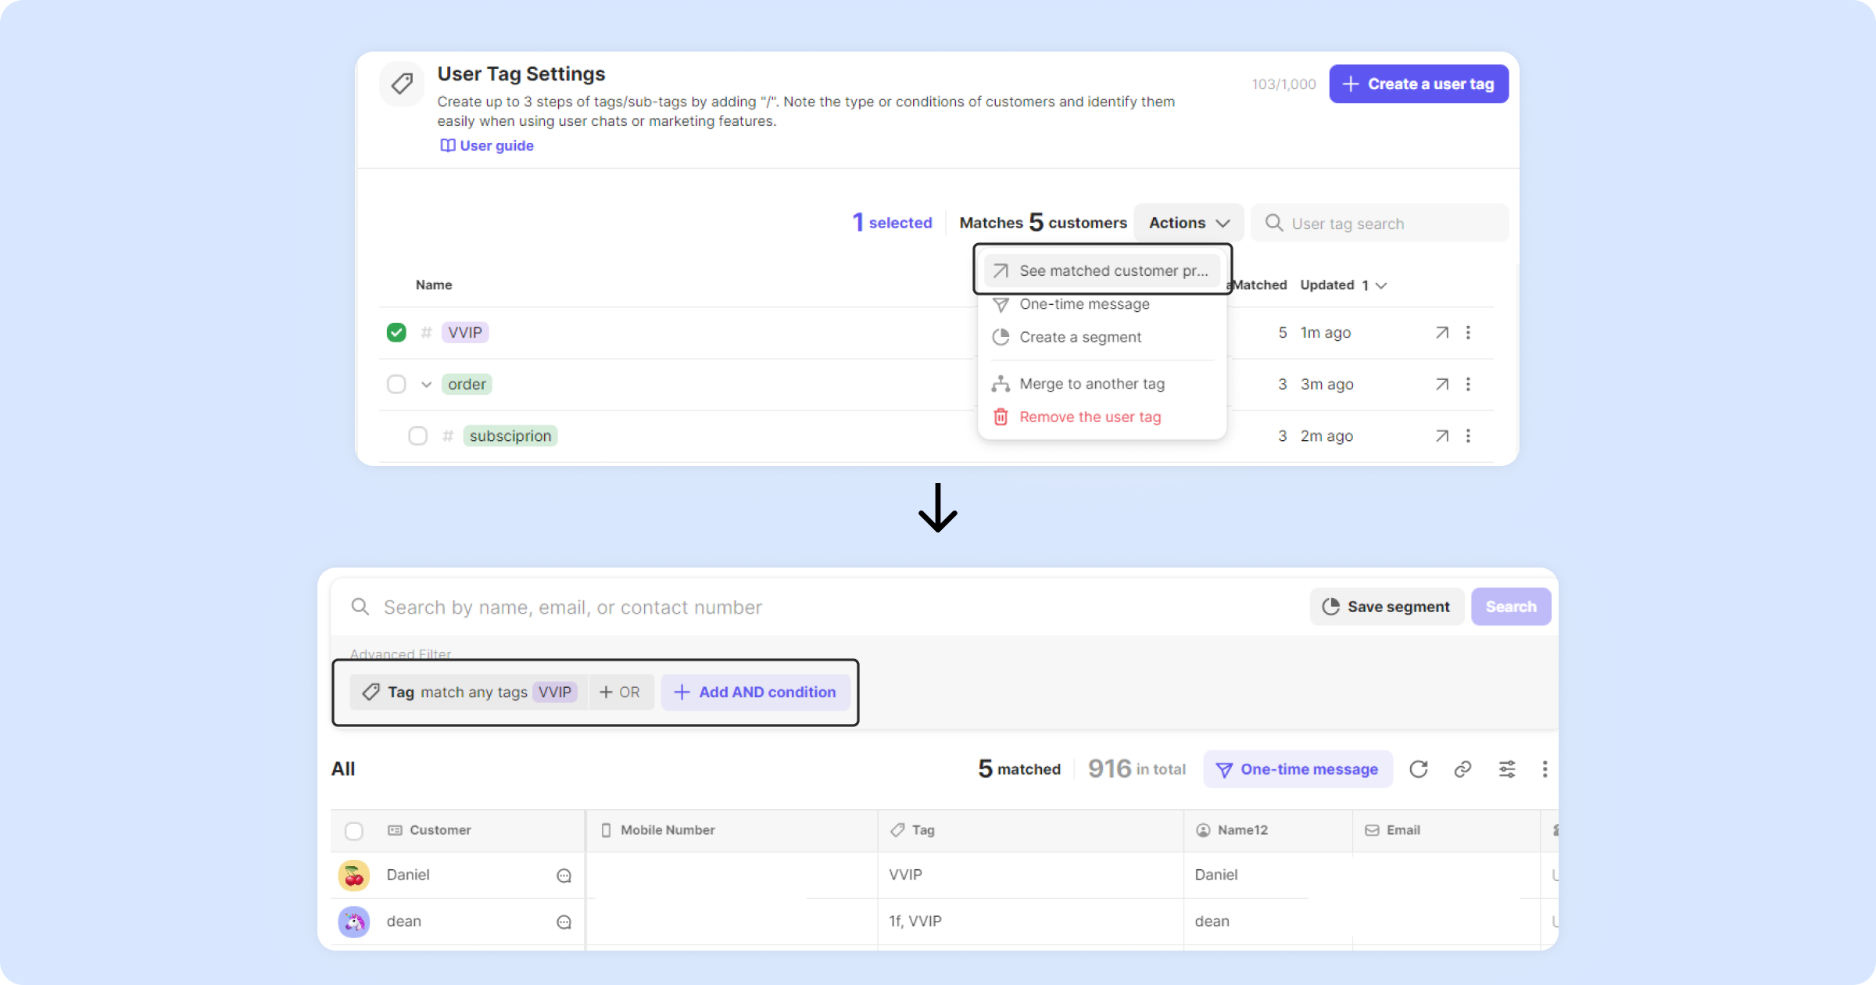Open arrow link on subscriprion tag row
1876x985 pixels.
[1441, 436]
